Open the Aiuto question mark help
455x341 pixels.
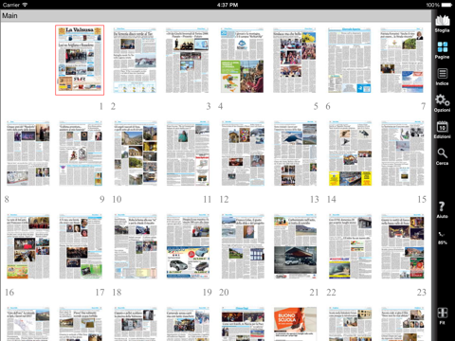[442, 210]
